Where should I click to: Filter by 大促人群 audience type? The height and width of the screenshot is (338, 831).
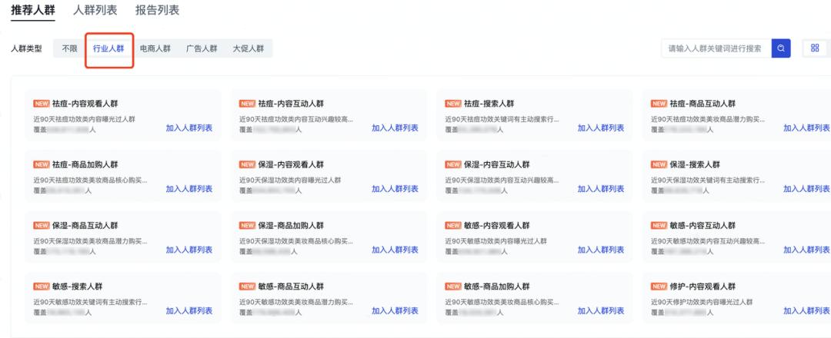pos(248,48)
